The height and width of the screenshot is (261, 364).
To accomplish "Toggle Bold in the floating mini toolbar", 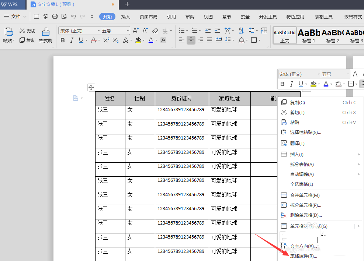I will [x=282, y=84].
